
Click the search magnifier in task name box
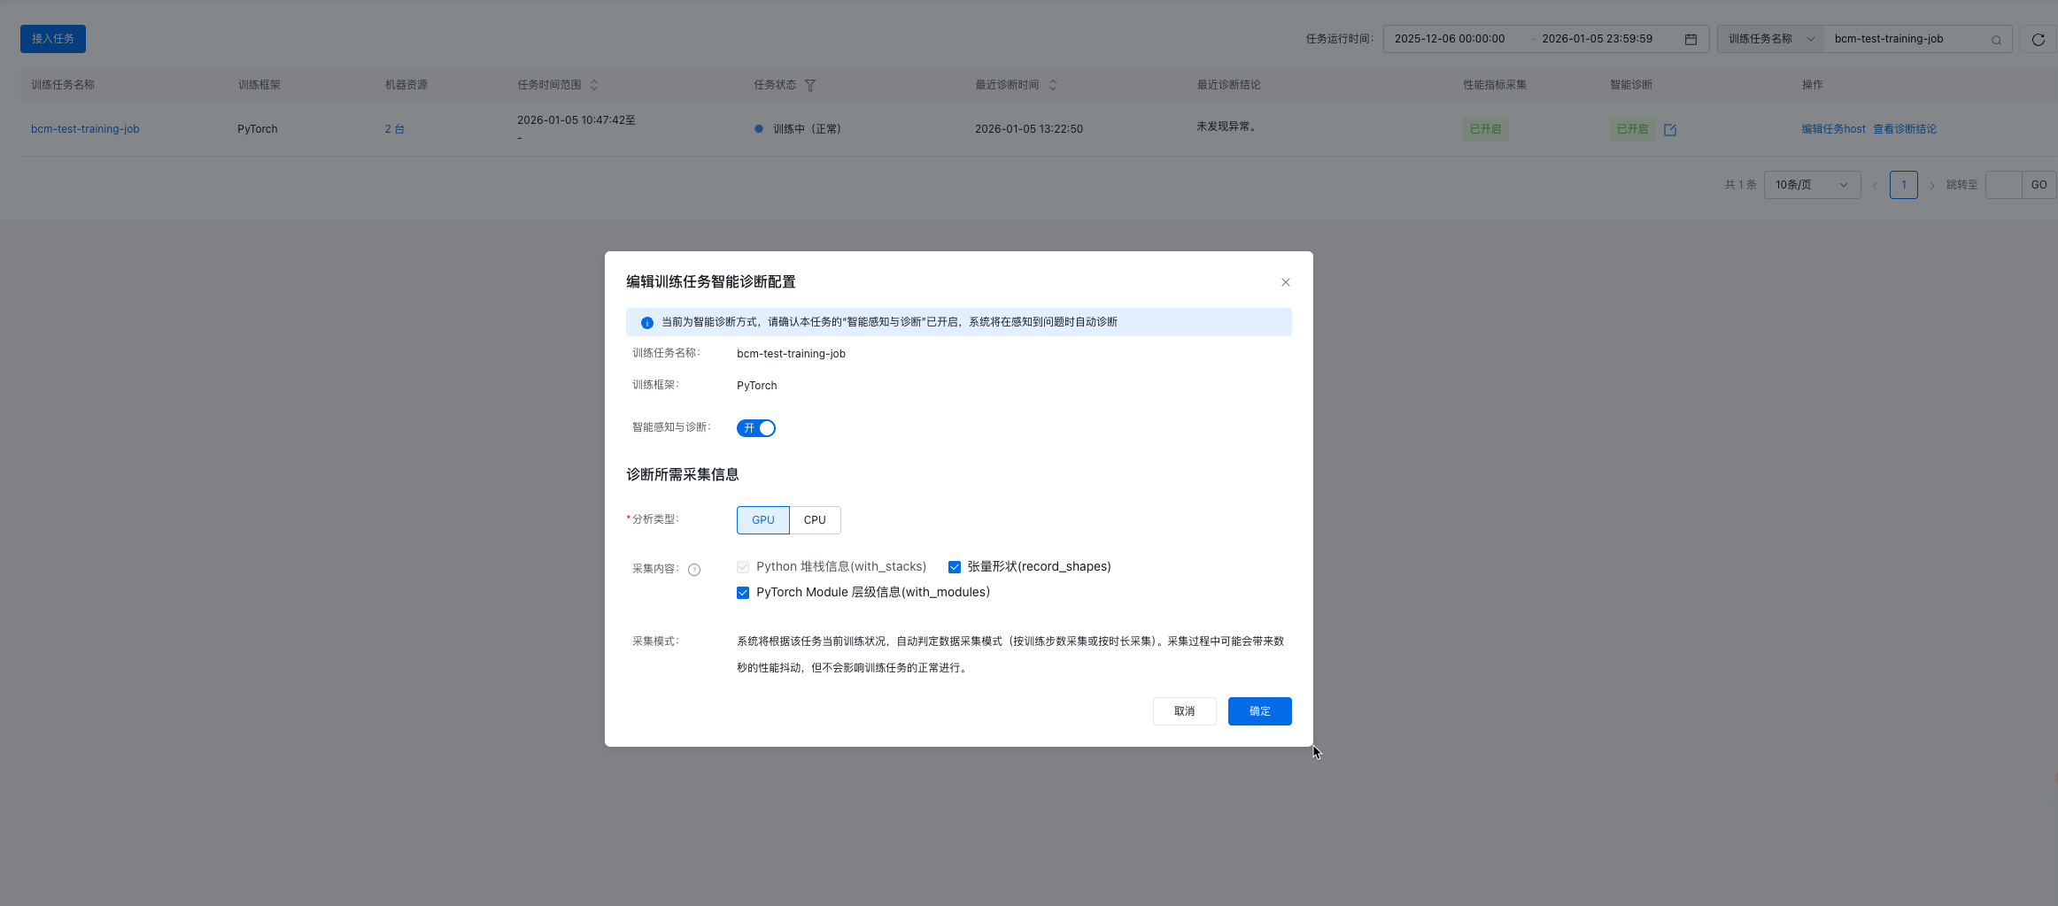[x=1995, y=39]
